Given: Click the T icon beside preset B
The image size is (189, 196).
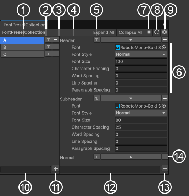Looking at the screenshot, I should (x=49, y=47).
